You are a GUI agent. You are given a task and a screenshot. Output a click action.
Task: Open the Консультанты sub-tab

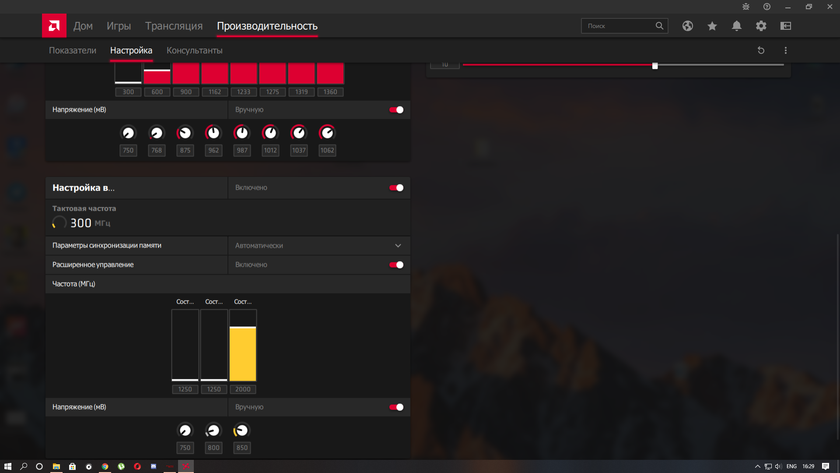point(194,50)
